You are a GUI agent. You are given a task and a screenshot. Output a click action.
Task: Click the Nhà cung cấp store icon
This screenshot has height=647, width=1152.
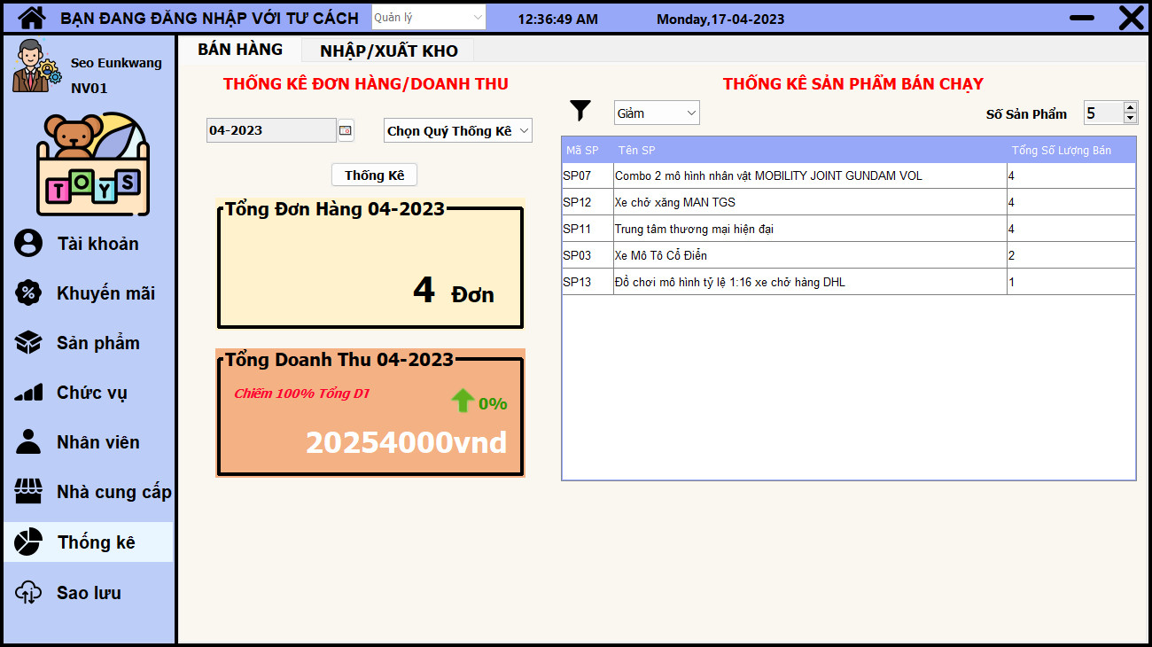click(28, 491)
